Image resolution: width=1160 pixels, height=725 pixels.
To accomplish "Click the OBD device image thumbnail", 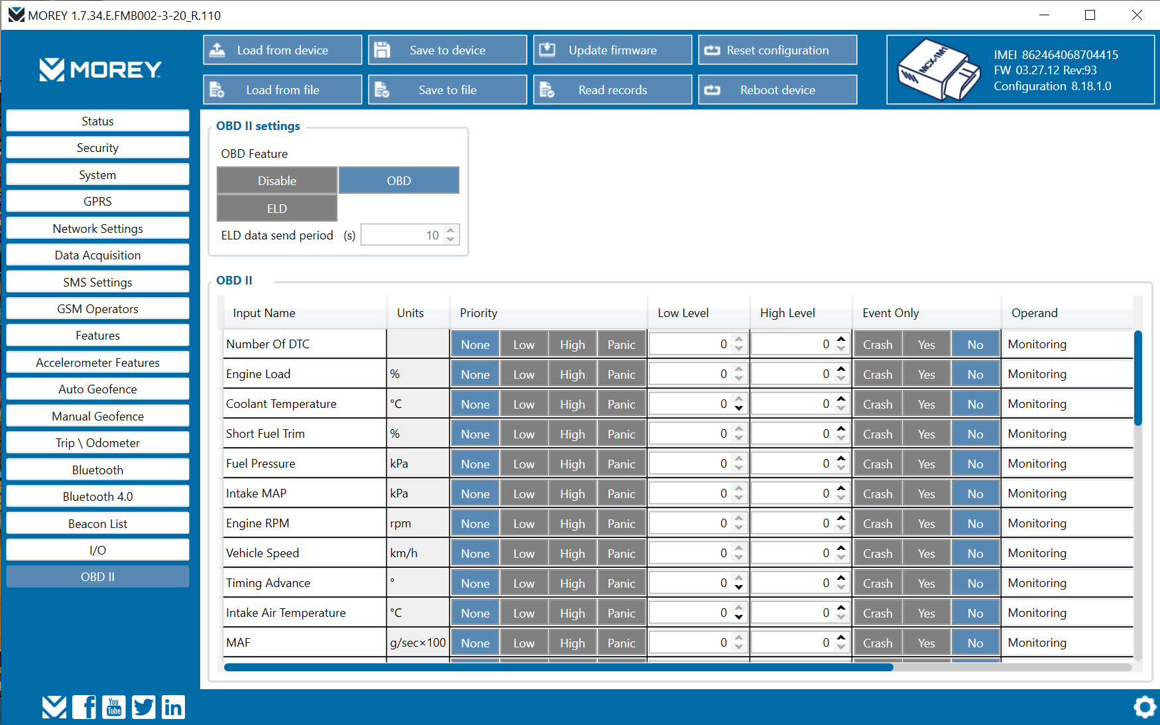I will (938, 70).
